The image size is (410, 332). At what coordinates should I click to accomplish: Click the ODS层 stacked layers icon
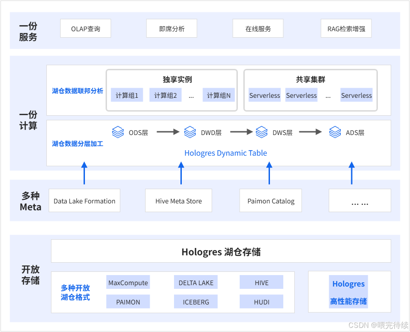(x=118, y=132)
